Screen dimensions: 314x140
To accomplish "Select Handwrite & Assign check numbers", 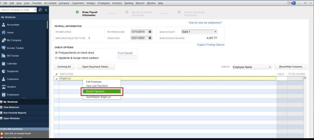I will (56, 58).
